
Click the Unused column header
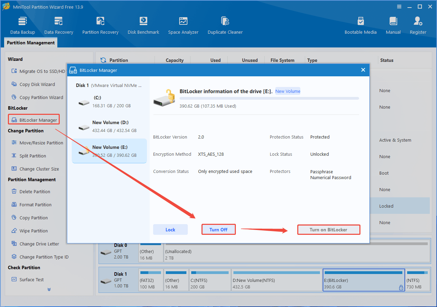click(250, 60)
